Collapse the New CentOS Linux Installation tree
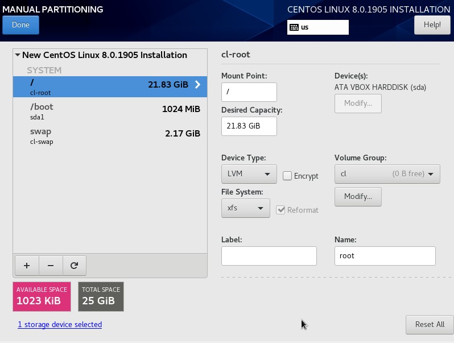 point(18,55)
